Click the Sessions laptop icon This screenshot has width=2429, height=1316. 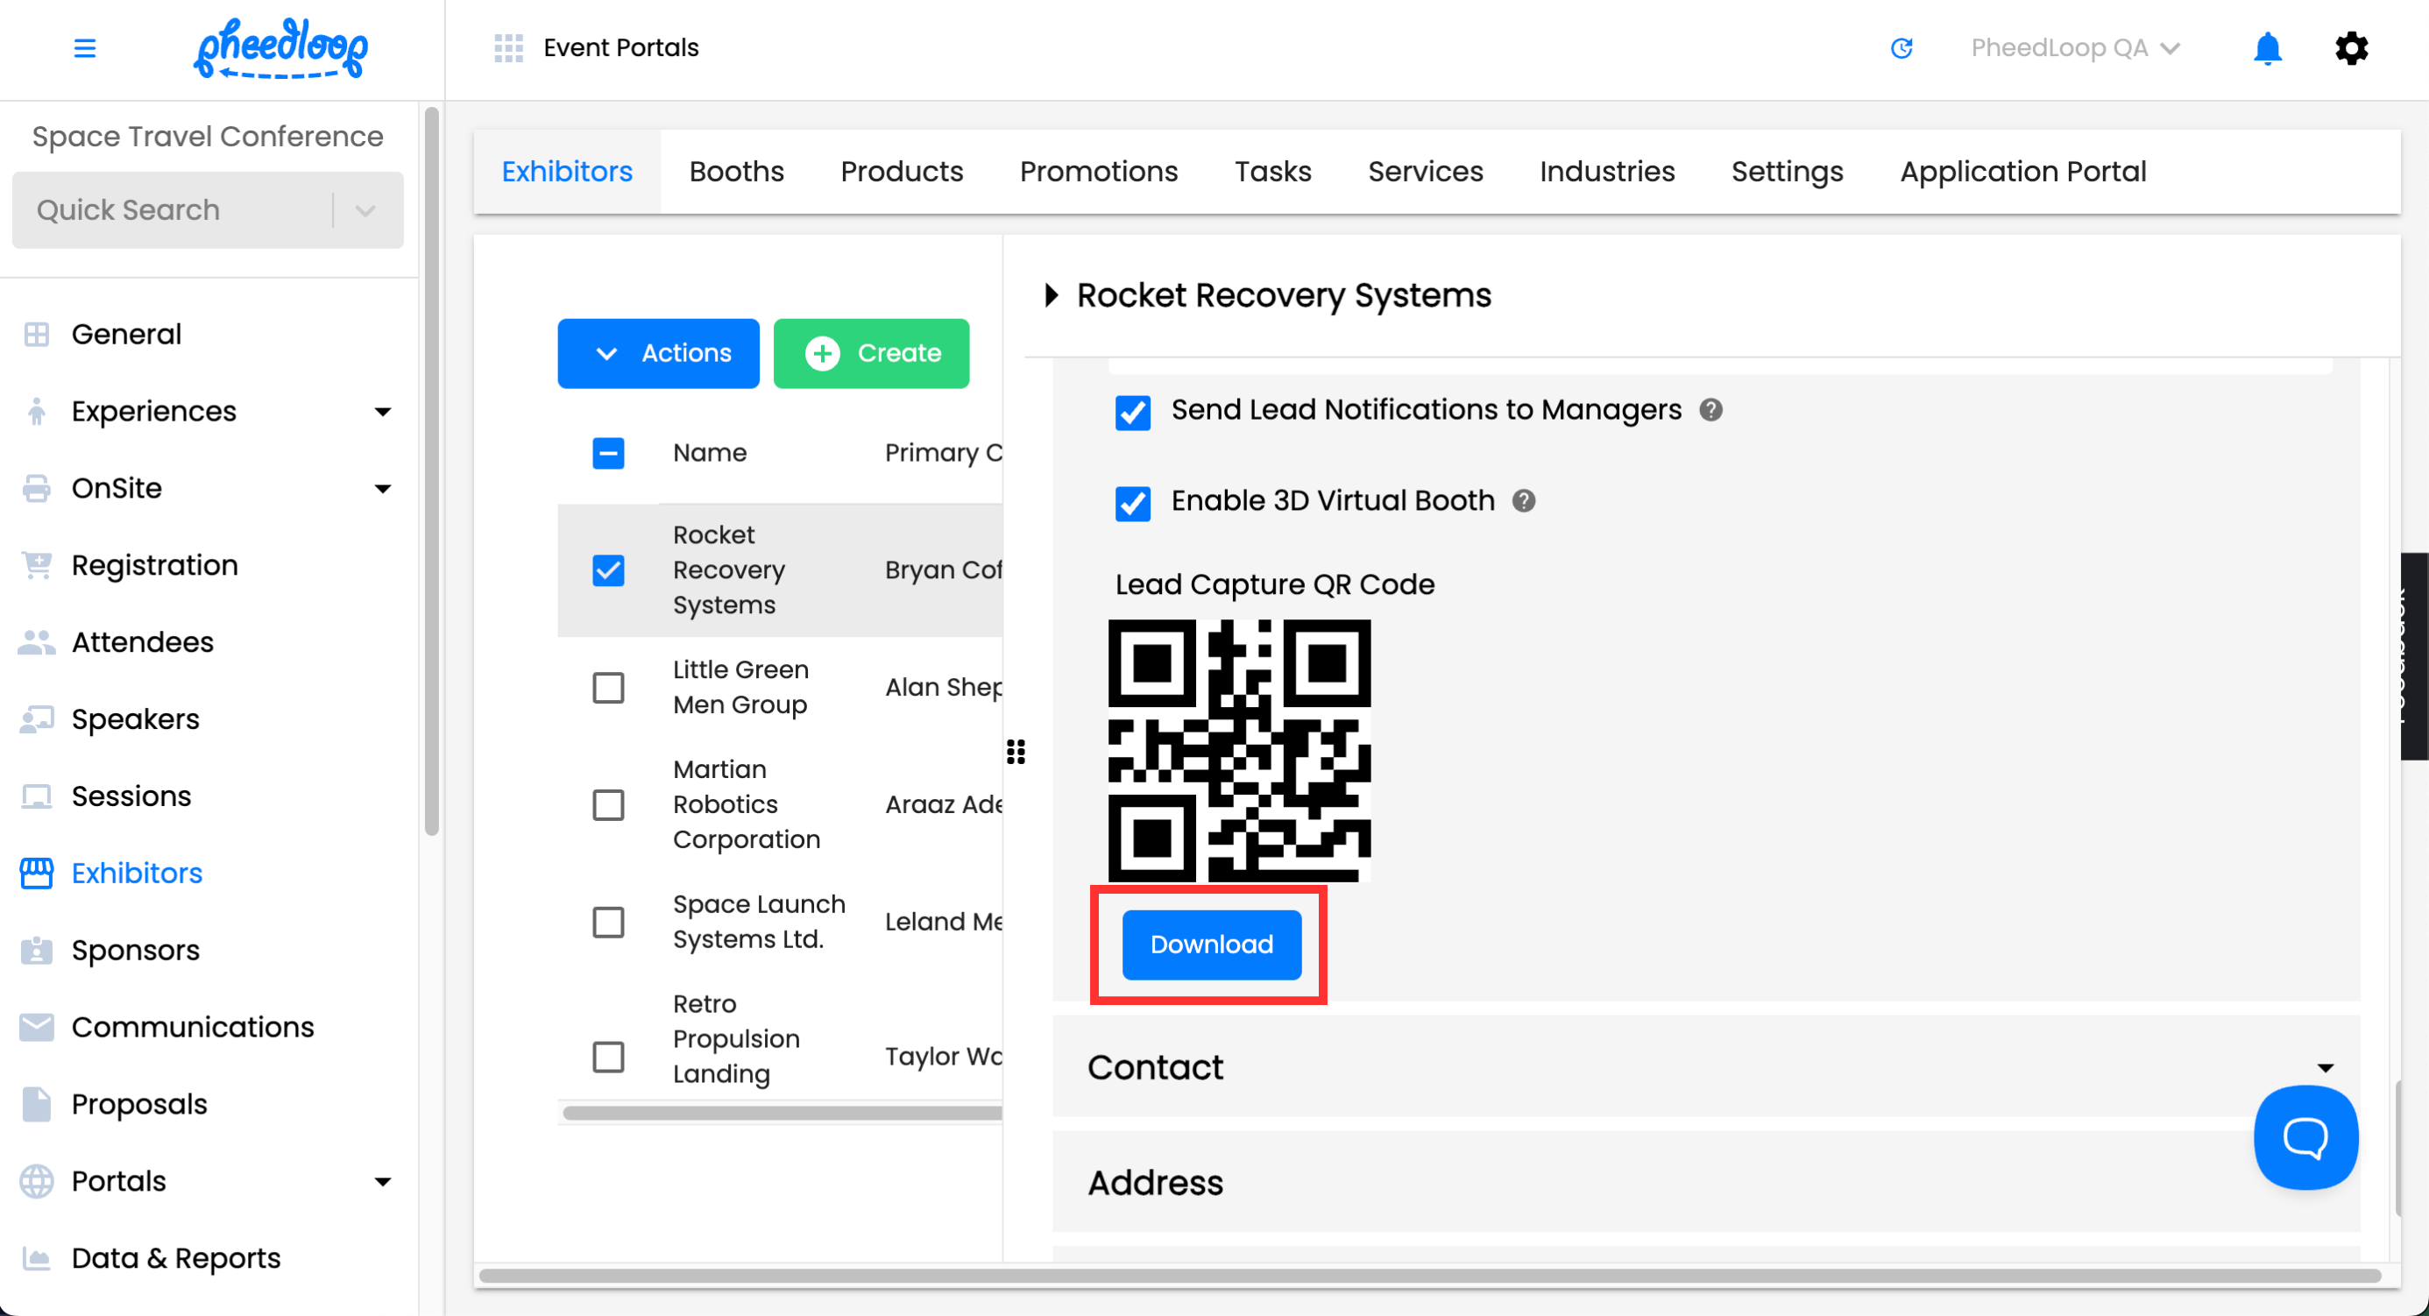[37, 796]
